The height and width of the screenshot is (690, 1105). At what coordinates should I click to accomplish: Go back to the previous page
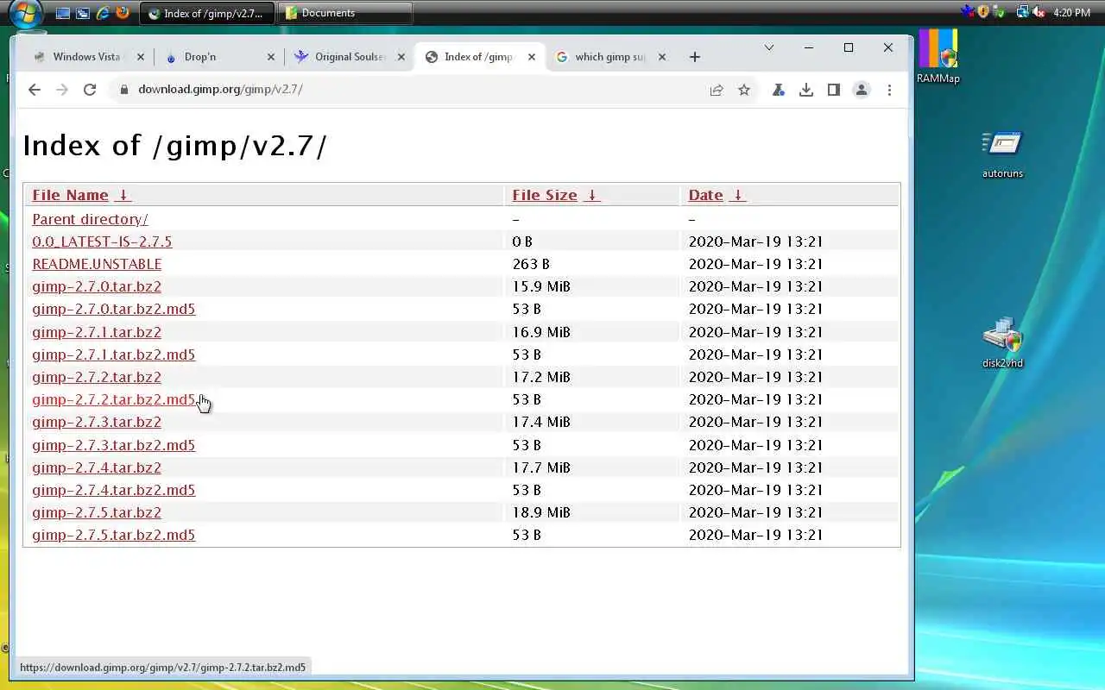(x=35, y=90)
